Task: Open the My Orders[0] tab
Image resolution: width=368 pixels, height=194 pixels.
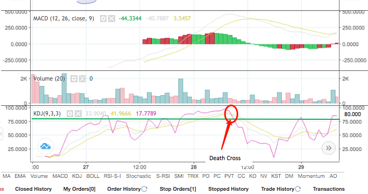Action: (79, 189)
